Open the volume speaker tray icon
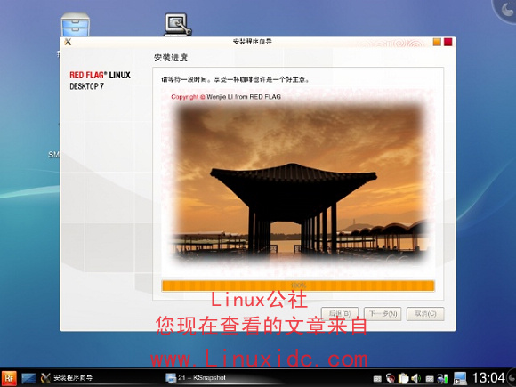This screenshot has width=516, height=387. pyautogui.click(x=415, y=378)
